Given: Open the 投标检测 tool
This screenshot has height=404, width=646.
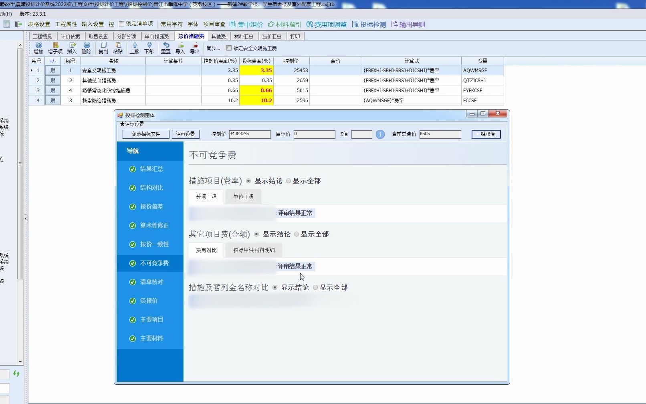Looking at the screenshot, I should pos(368,24).
